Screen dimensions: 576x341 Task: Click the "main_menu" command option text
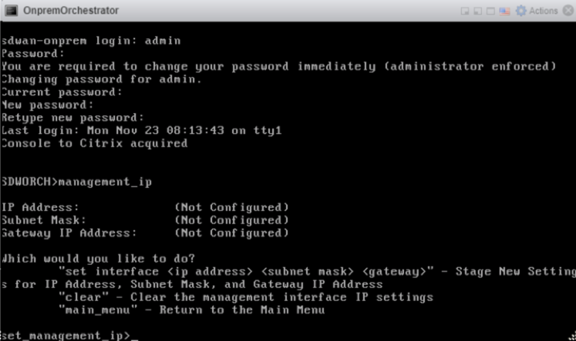[x=98, y=310]
